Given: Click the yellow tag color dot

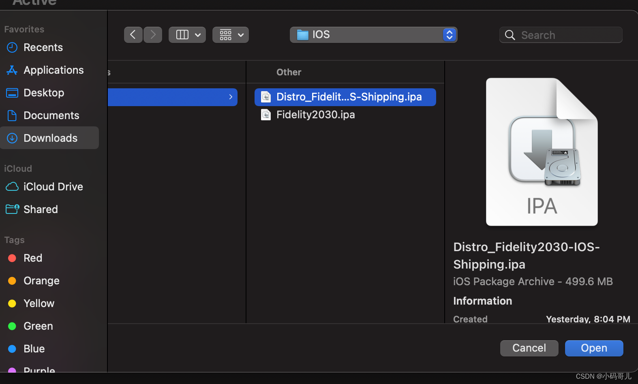Looking at the screenshot, I should point(12,303).
